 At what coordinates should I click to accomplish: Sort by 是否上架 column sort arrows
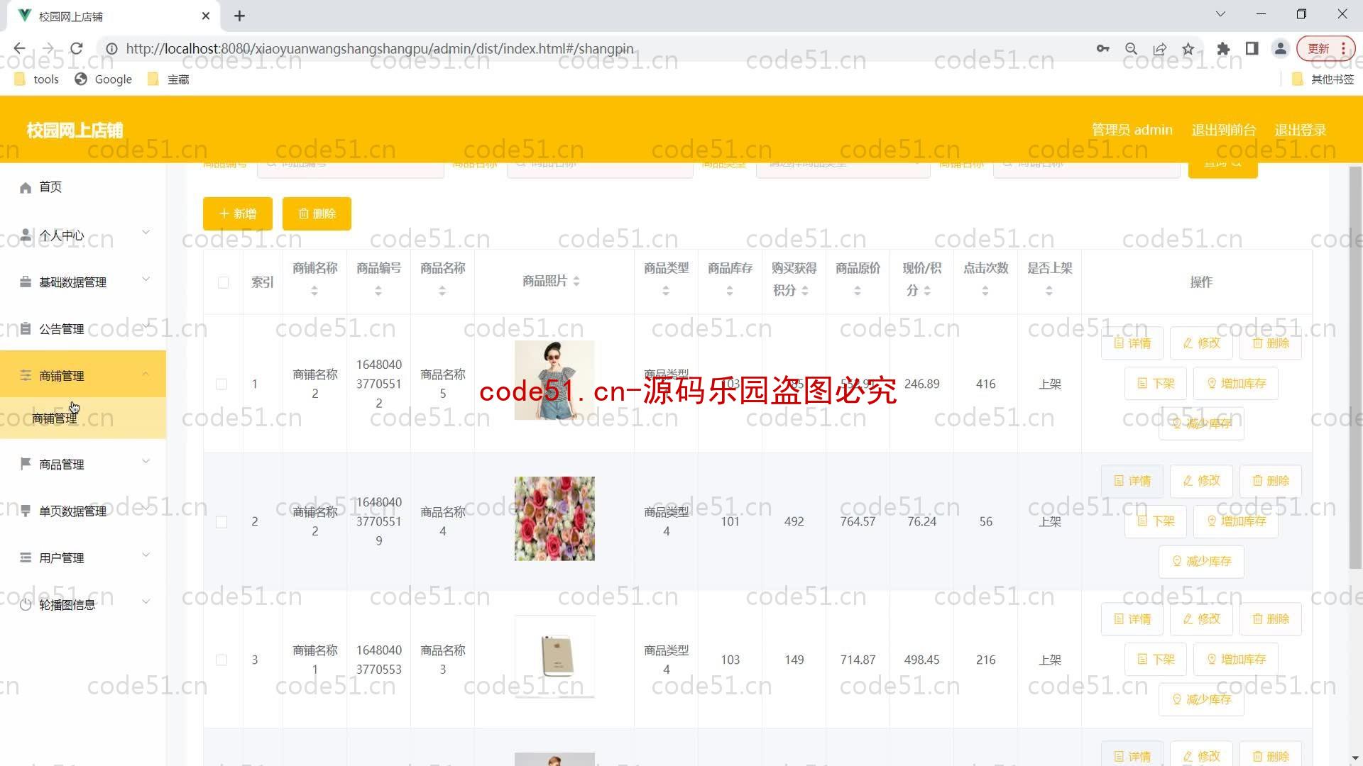coord(1049,291)
